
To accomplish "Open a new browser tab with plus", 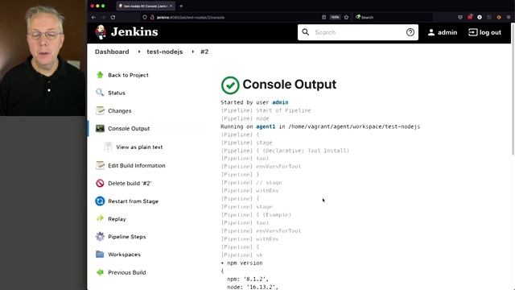I will coord(181,6).
